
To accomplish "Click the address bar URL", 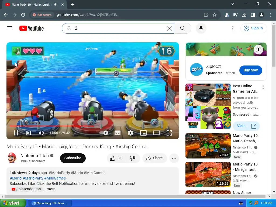I will [x=87, y=15].
